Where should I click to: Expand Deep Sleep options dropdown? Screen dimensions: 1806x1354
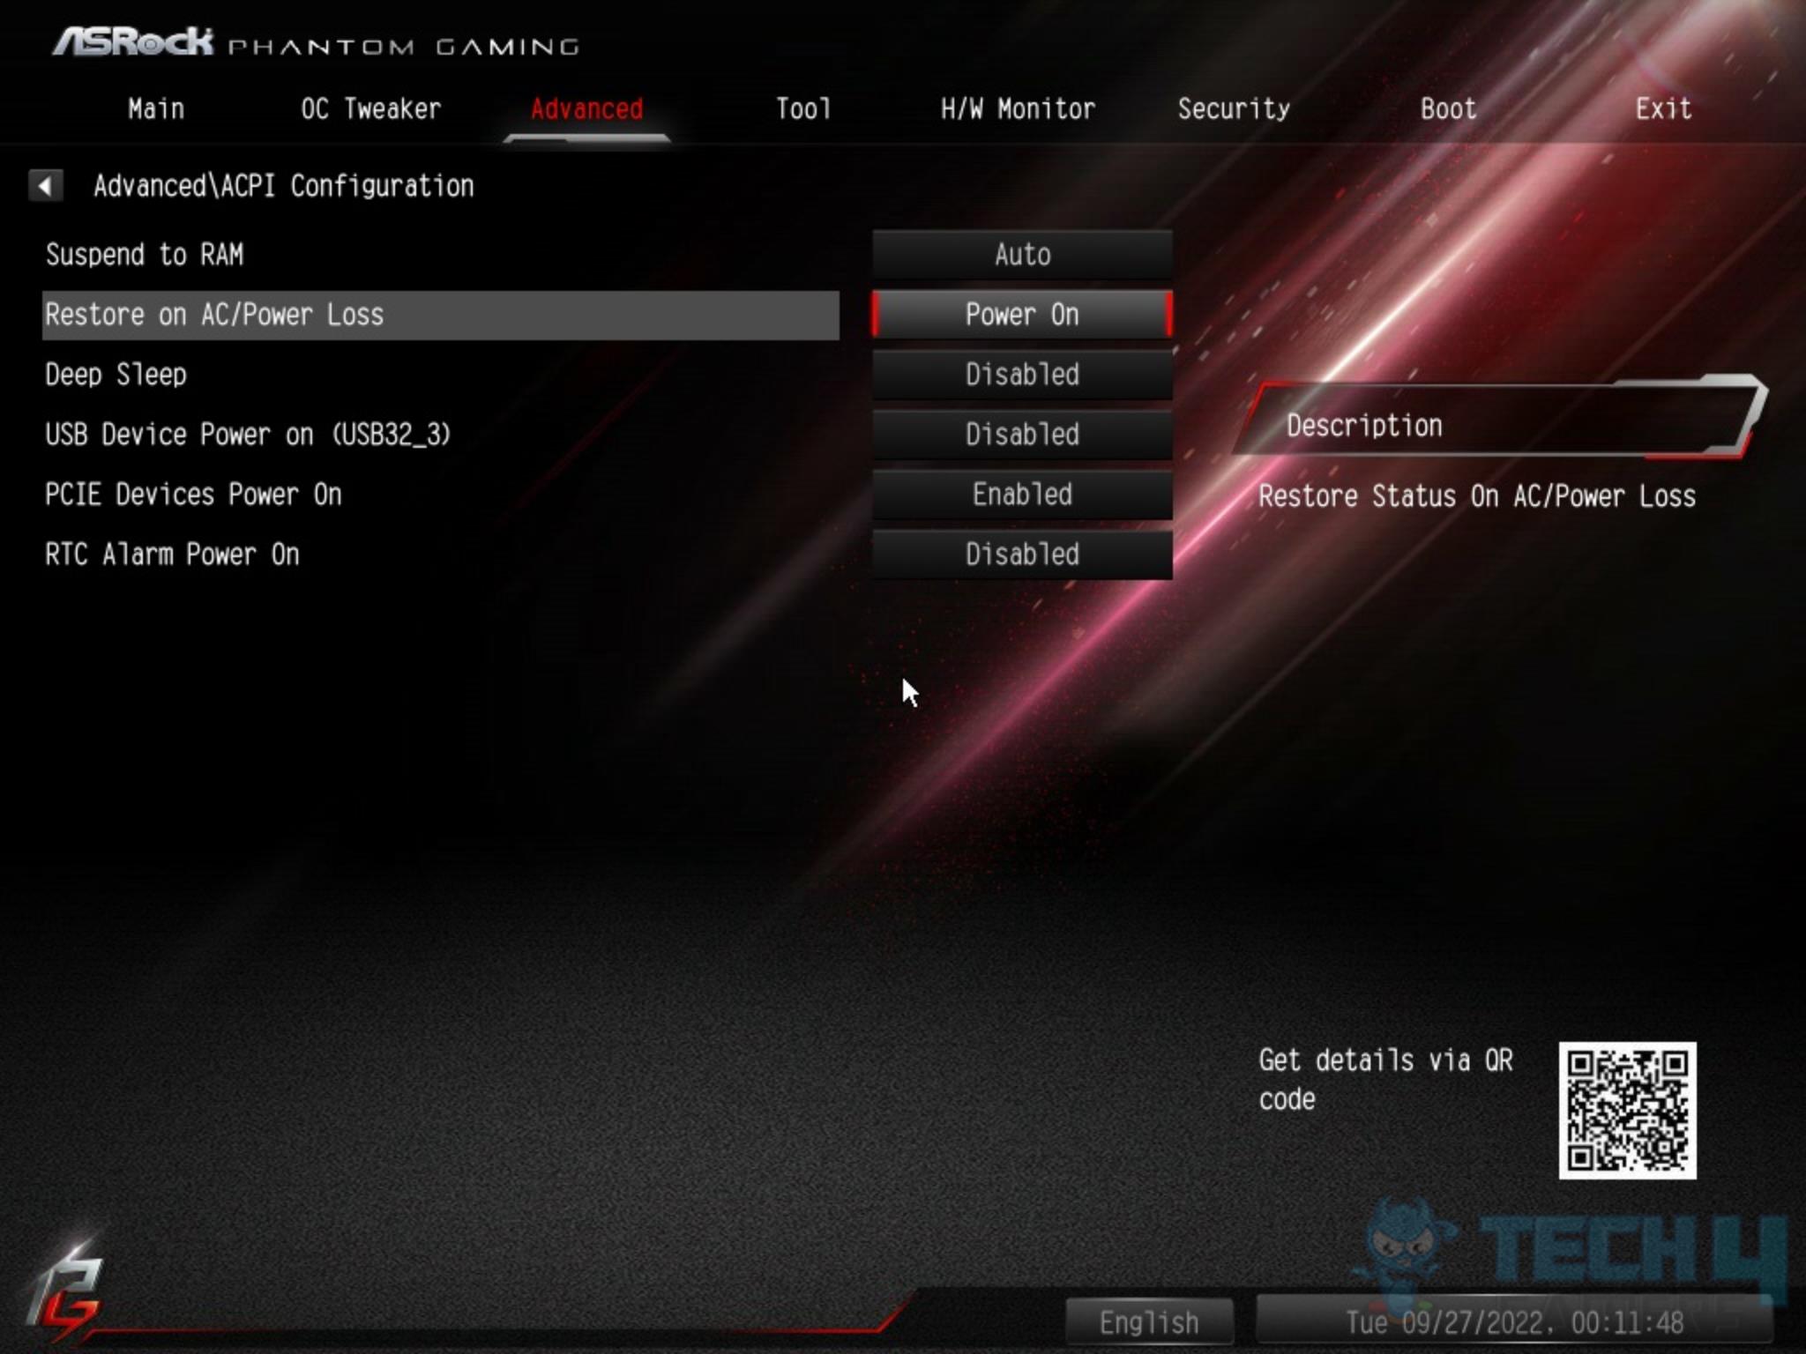click(1021, 374)
